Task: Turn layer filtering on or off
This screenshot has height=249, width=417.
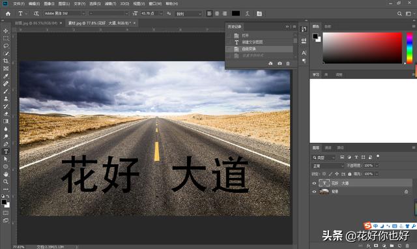Action: point(378,156)
